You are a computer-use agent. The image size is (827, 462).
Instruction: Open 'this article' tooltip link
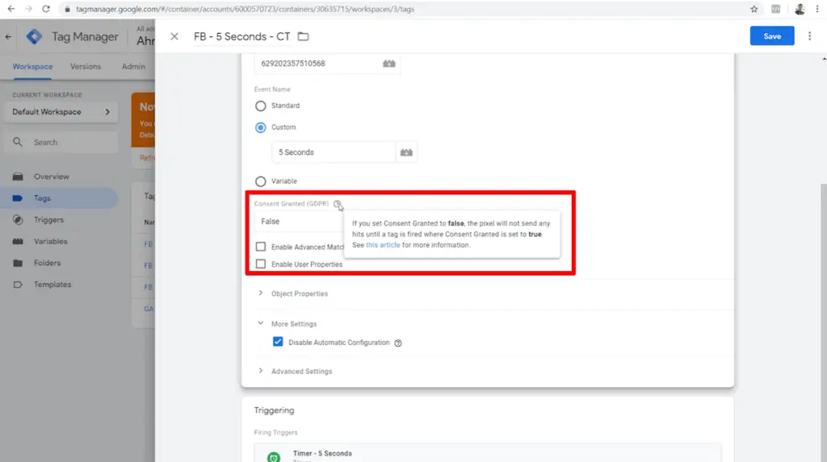tap(383, 245)
